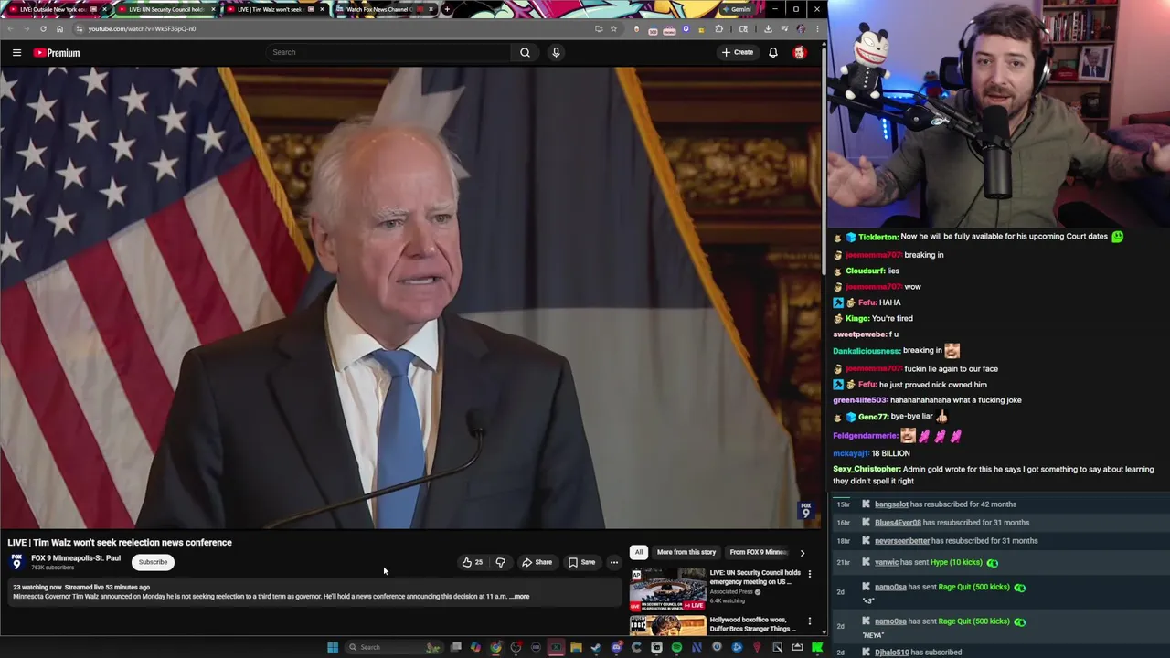
Task: Reload the current page
Action: [43, 28]
